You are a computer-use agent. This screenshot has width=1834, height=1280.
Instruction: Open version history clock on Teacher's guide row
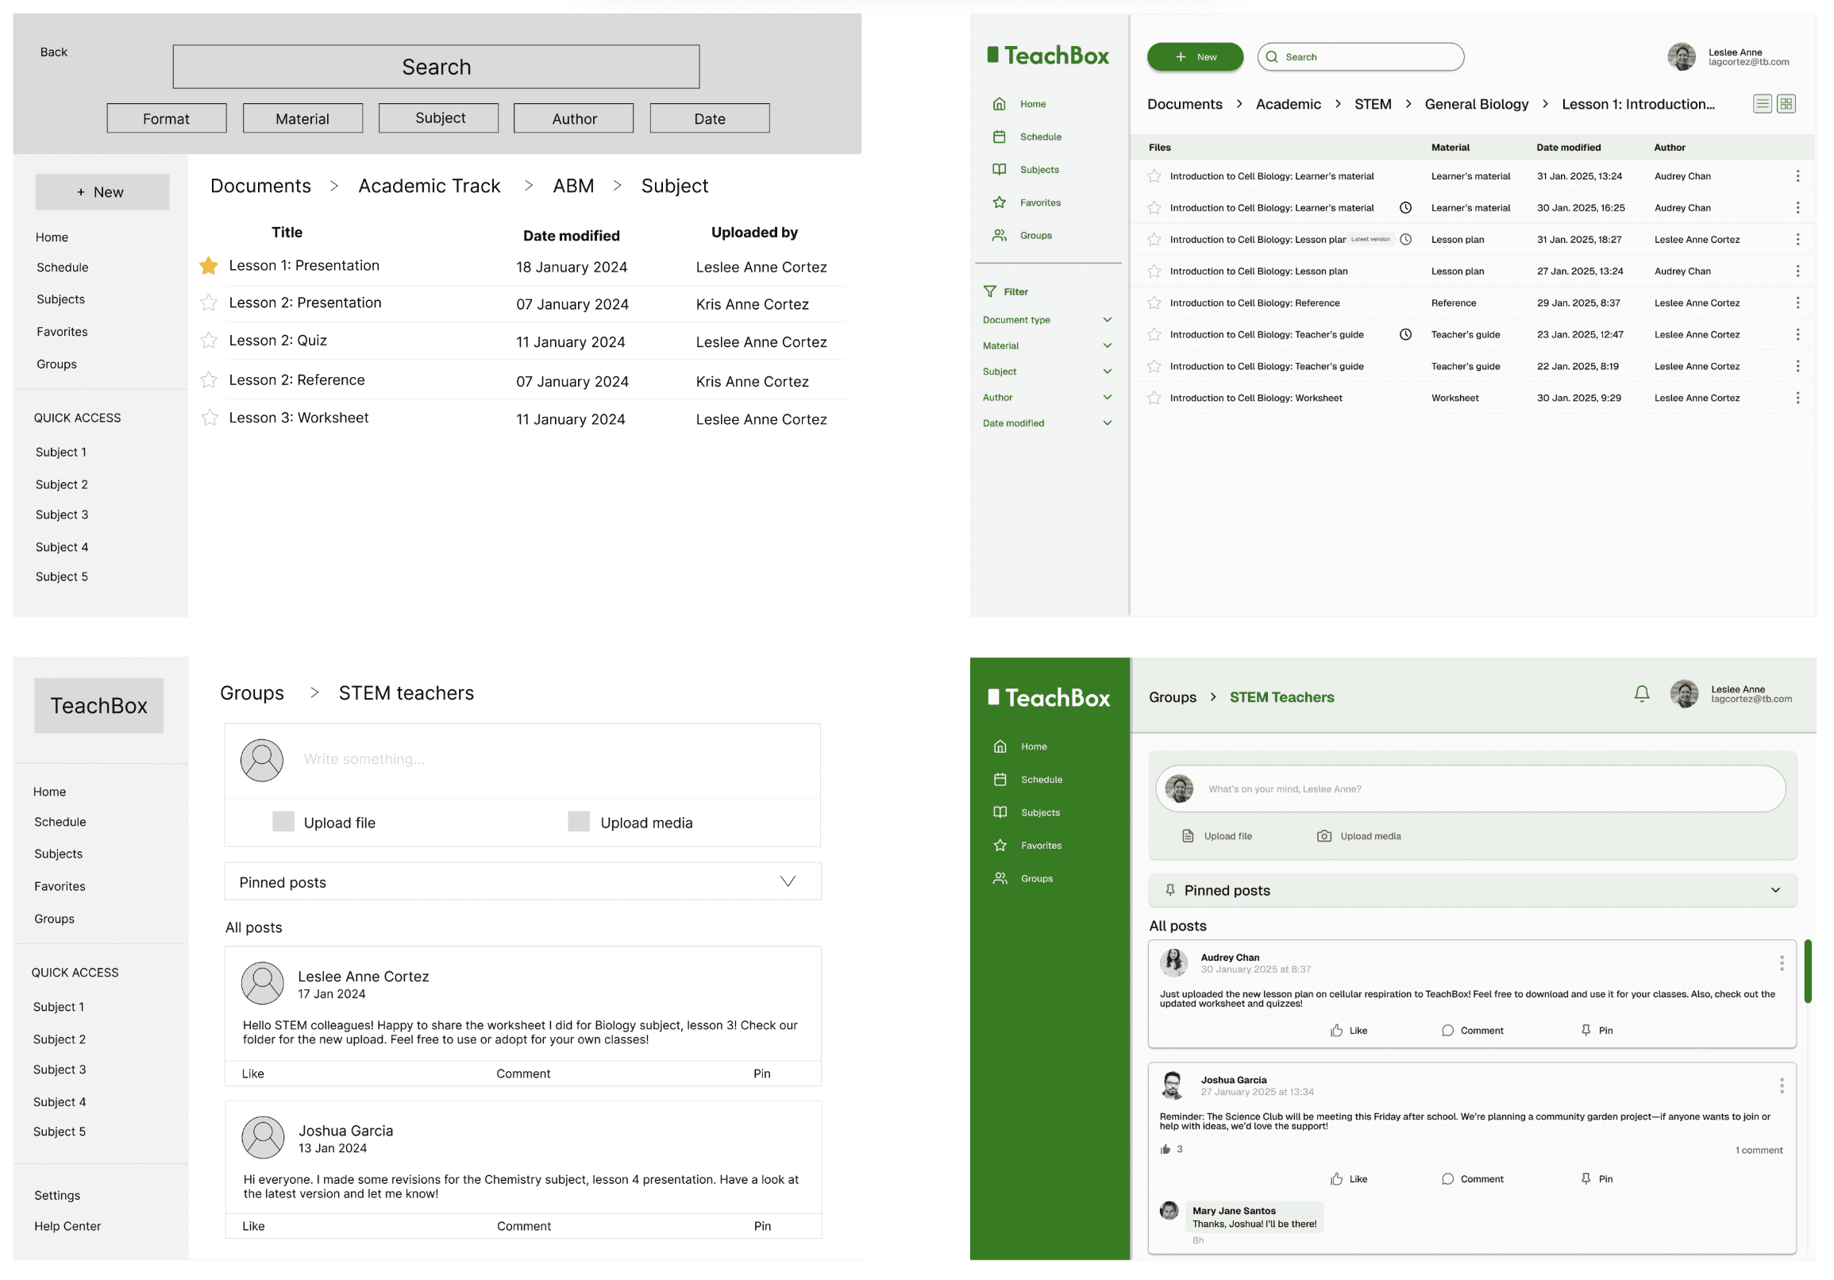[1405, 335]
